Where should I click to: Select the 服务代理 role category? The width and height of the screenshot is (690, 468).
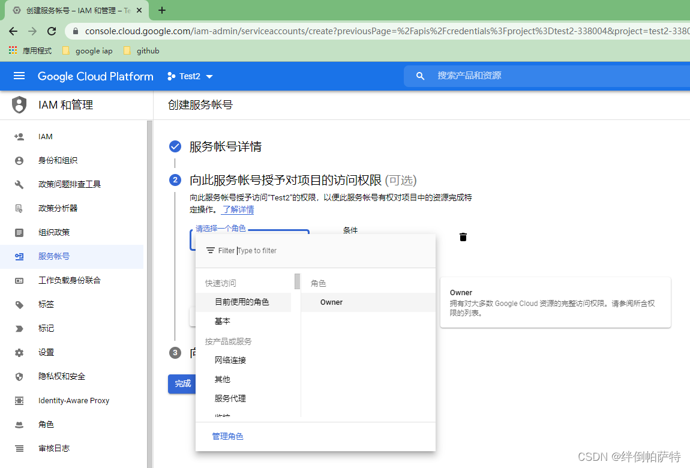244,399
